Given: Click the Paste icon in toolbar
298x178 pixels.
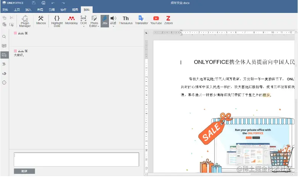Looking at the screenshot, I should 4,24.
